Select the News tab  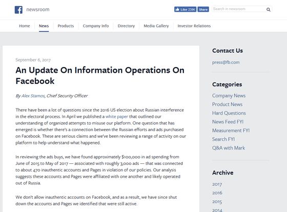pos(44,26)
